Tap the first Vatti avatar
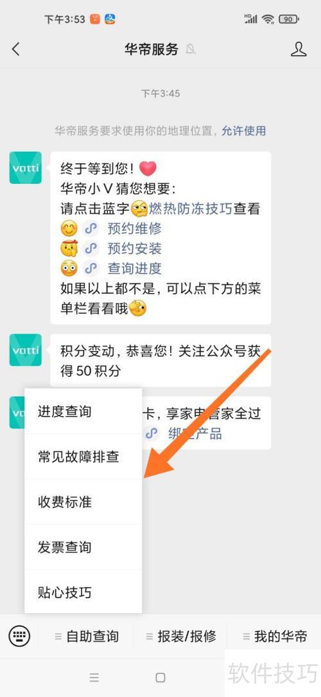The image size is (321, 697). pyautogui.click(x=25, y=168)
